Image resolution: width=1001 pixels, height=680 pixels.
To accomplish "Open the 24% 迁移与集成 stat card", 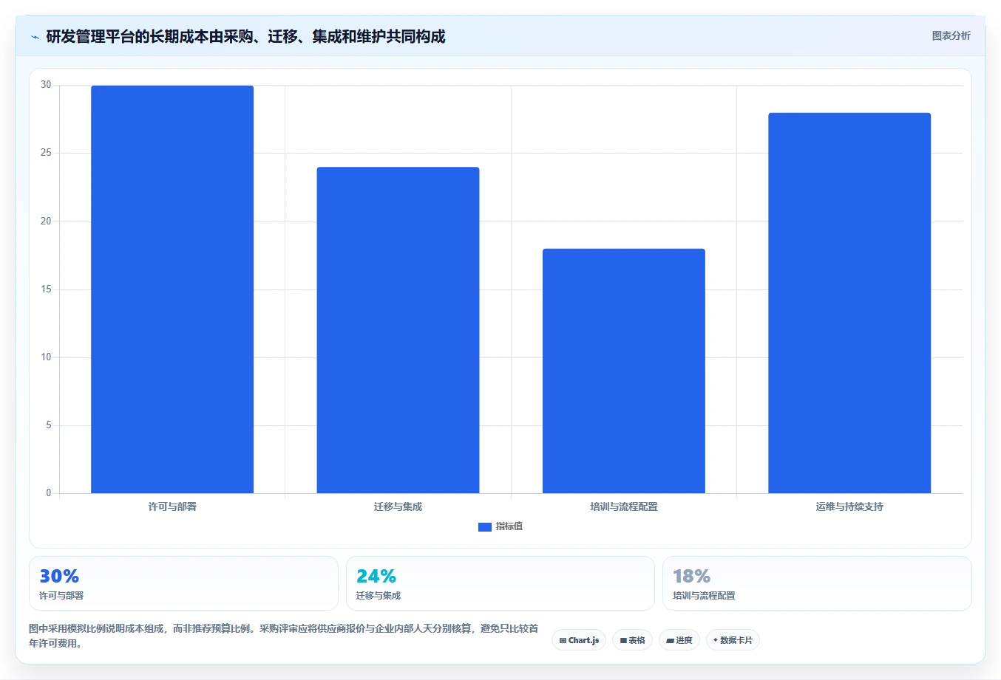I will pyautogui.click(x=500, y=583).
